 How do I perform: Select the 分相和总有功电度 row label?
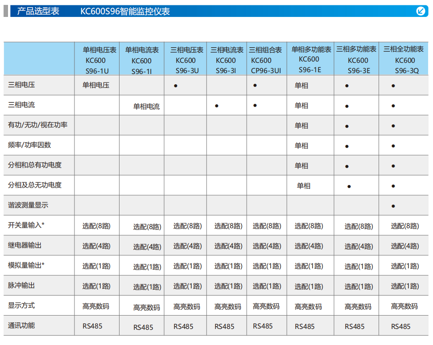[35, 165]
